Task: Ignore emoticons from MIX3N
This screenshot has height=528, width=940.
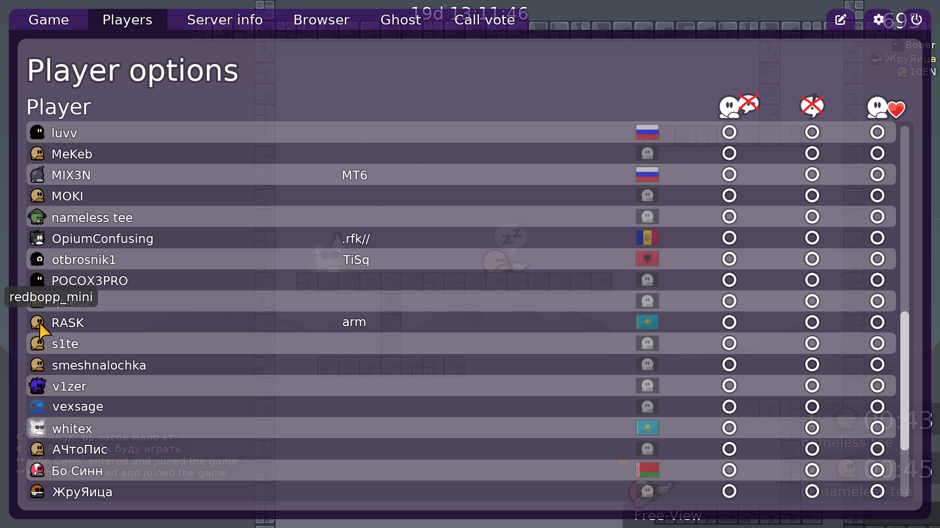Action: point(812,175)
